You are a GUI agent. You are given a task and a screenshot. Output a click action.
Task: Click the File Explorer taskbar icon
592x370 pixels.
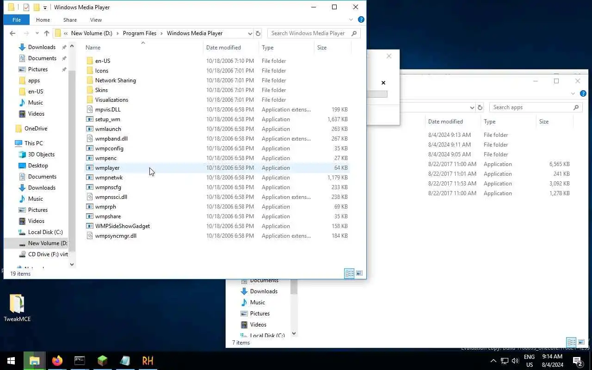(x=34, y=361)
